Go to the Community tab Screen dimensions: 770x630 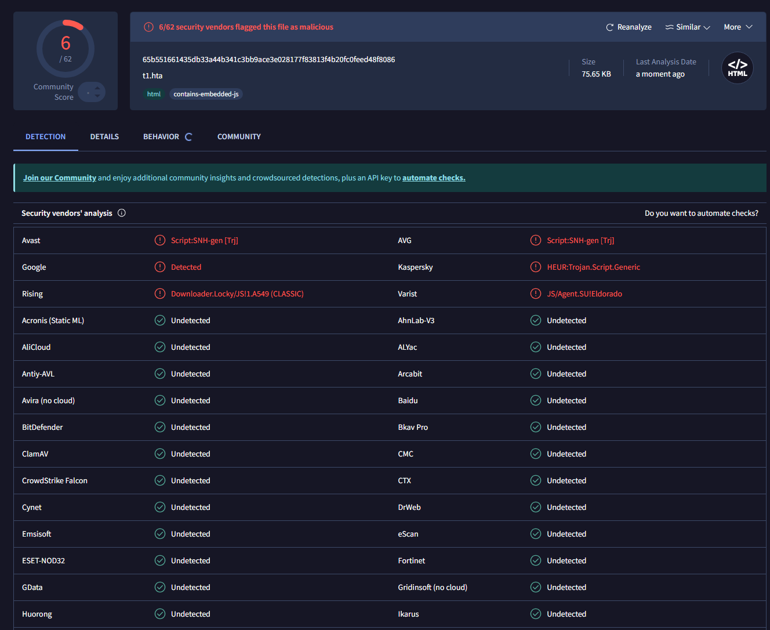pos(239,137)
